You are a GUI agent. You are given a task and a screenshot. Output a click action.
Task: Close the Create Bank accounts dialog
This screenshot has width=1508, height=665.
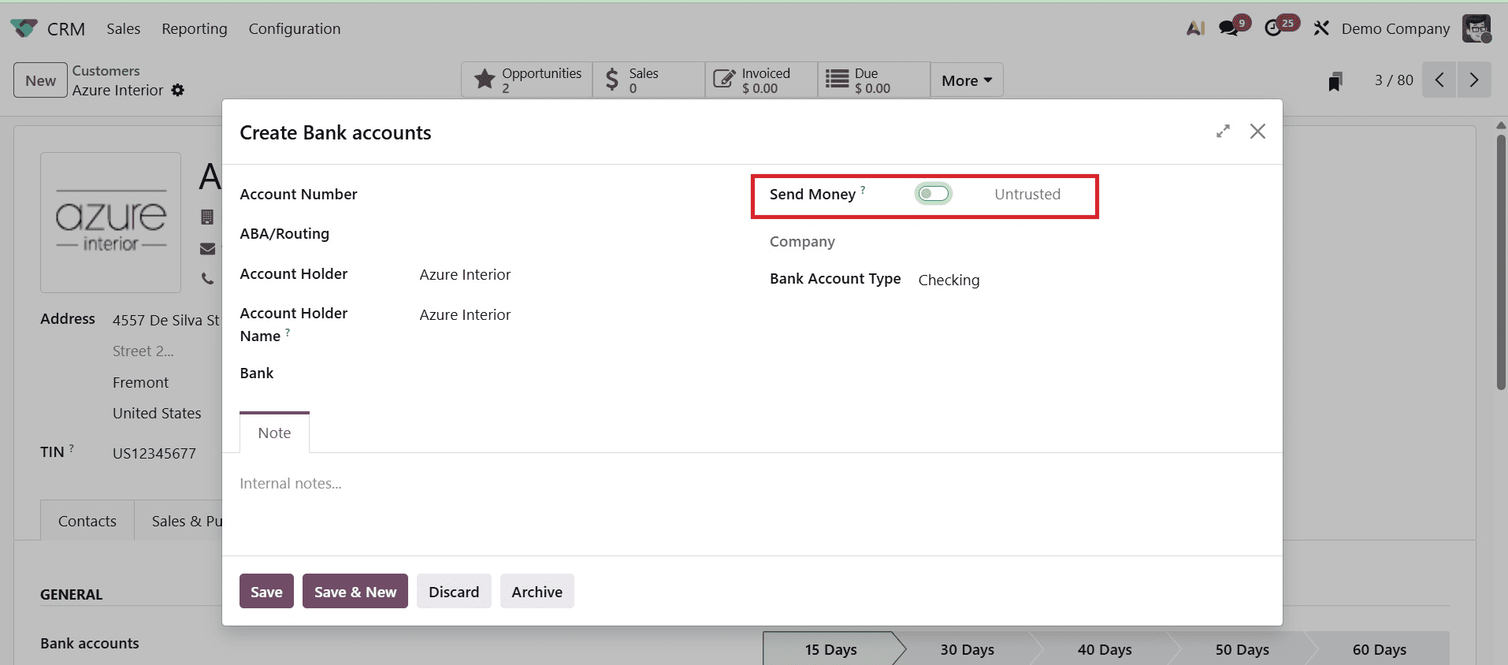(1257, 132)
